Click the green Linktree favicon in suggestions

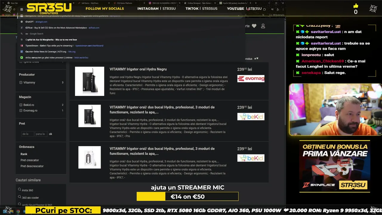coord(21,58)
